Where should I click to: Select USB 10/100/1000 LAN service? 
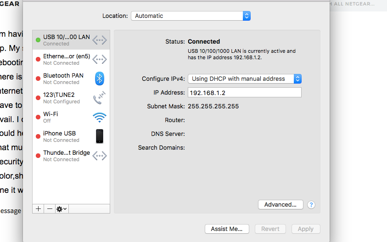coord(66,40)
